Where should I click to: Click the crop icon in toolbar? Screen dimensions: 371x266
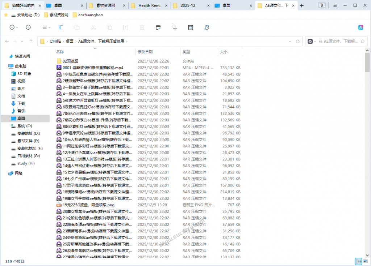(x=174, y=27)
